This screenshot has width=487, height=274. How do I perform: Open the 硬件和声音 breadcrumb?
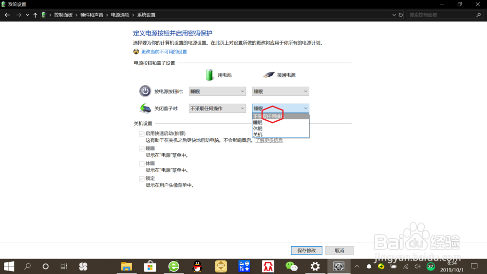tap(92, 15)
